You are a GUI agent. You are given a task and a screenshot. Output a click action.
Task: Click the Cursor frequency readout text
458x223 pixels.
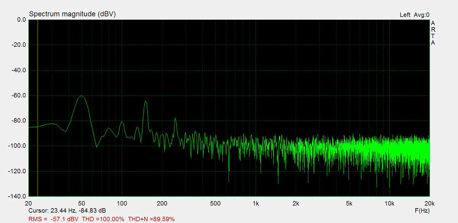(67, 211)
